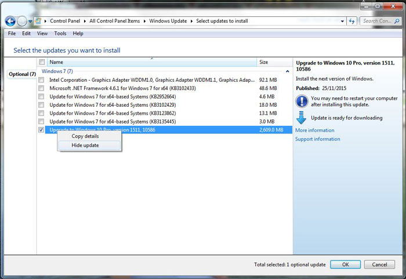406x279 pixels.
Task: Click the Refresh button beside address bar
Action: 351,21
